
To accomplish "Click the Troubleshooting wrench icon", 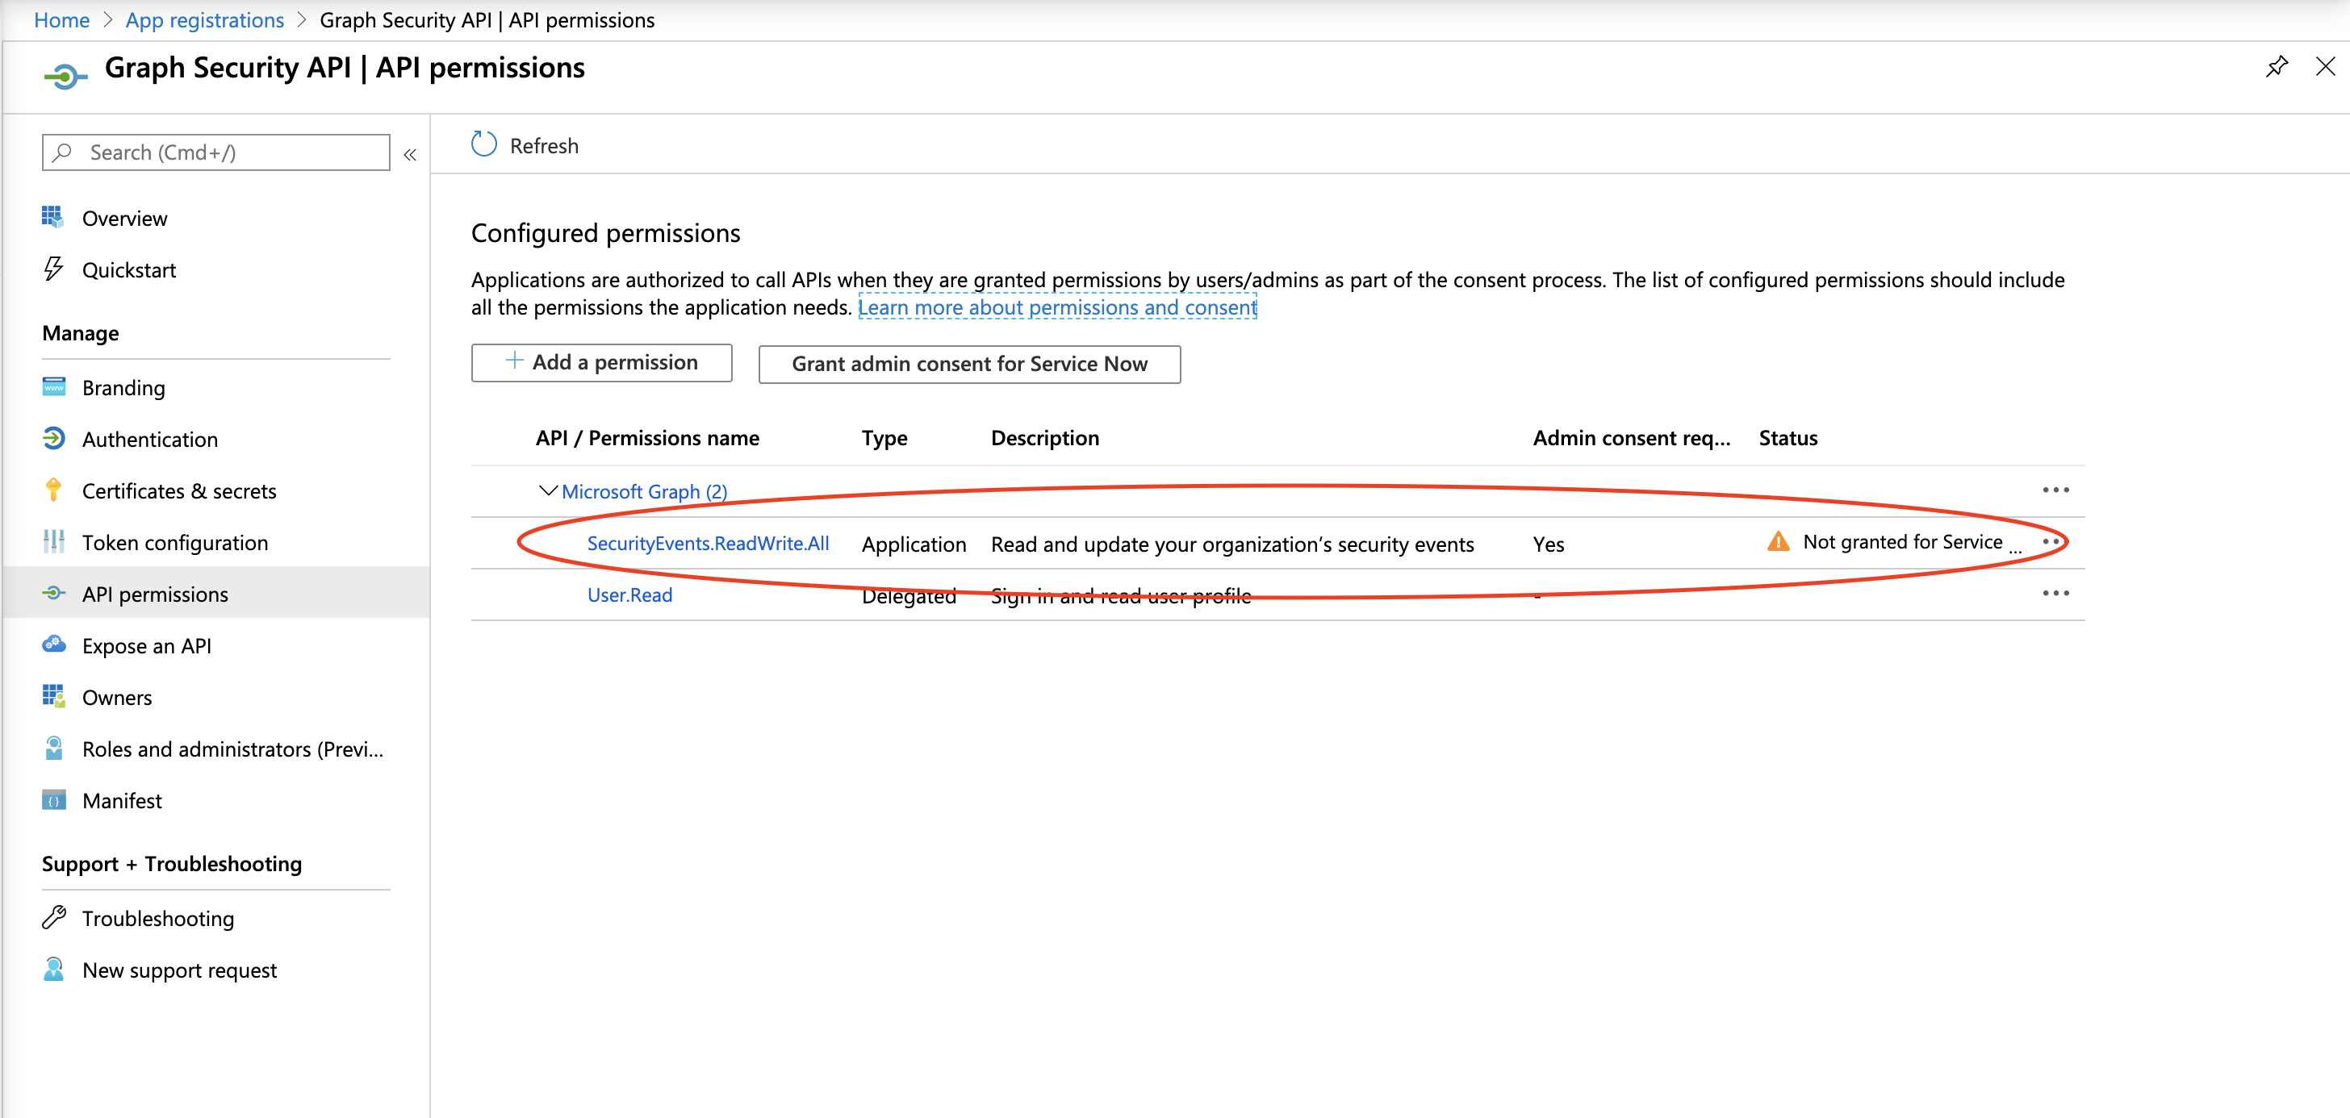I will [x=54, y=916].
